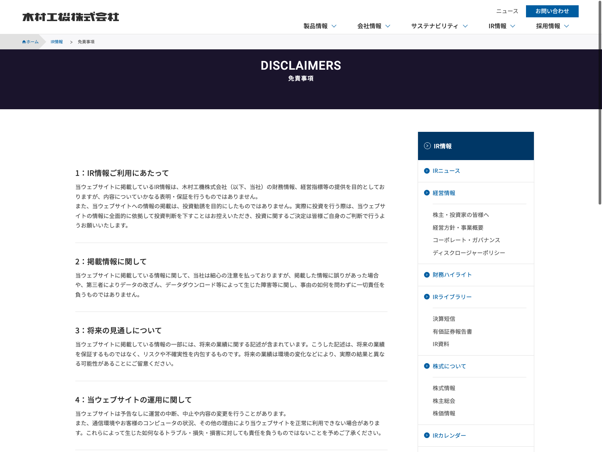
Task: Click the 木村工機株式会社 company logo
Action: click(71, 17)
